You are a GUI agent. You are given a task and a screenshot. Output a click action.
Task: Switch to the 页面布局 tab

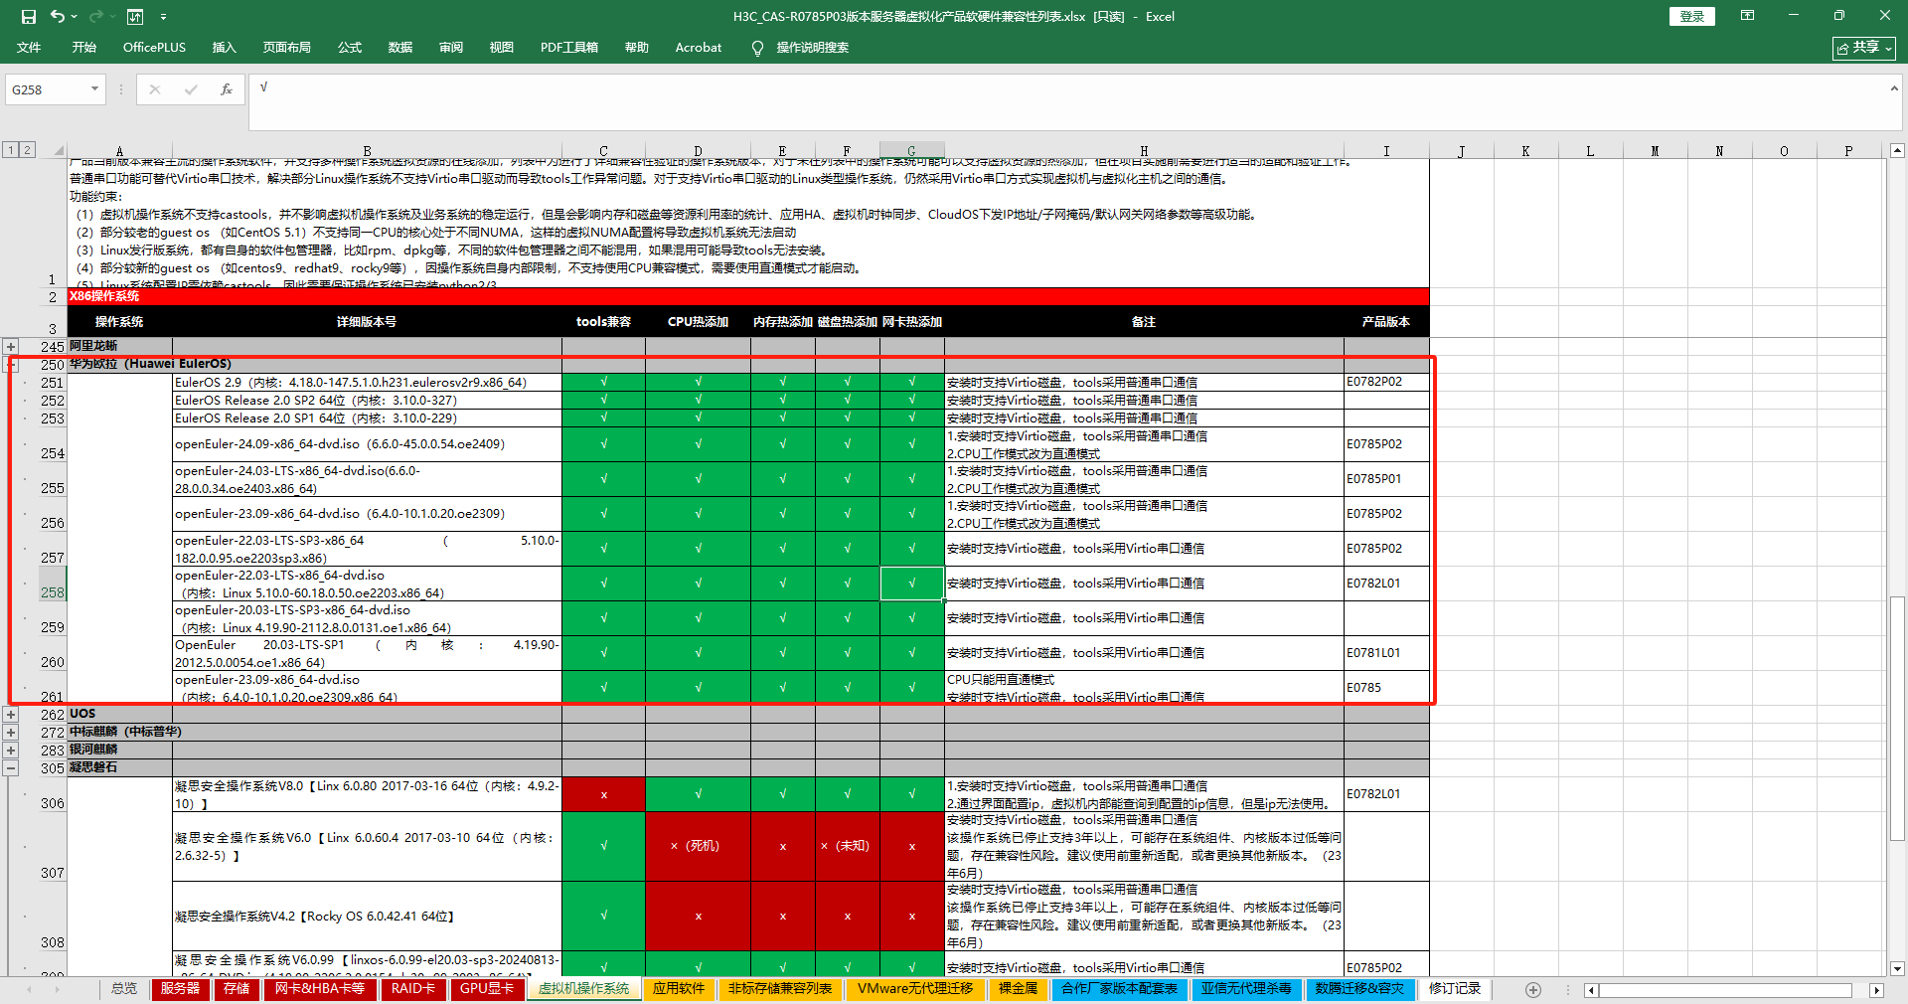coord(286,48)
